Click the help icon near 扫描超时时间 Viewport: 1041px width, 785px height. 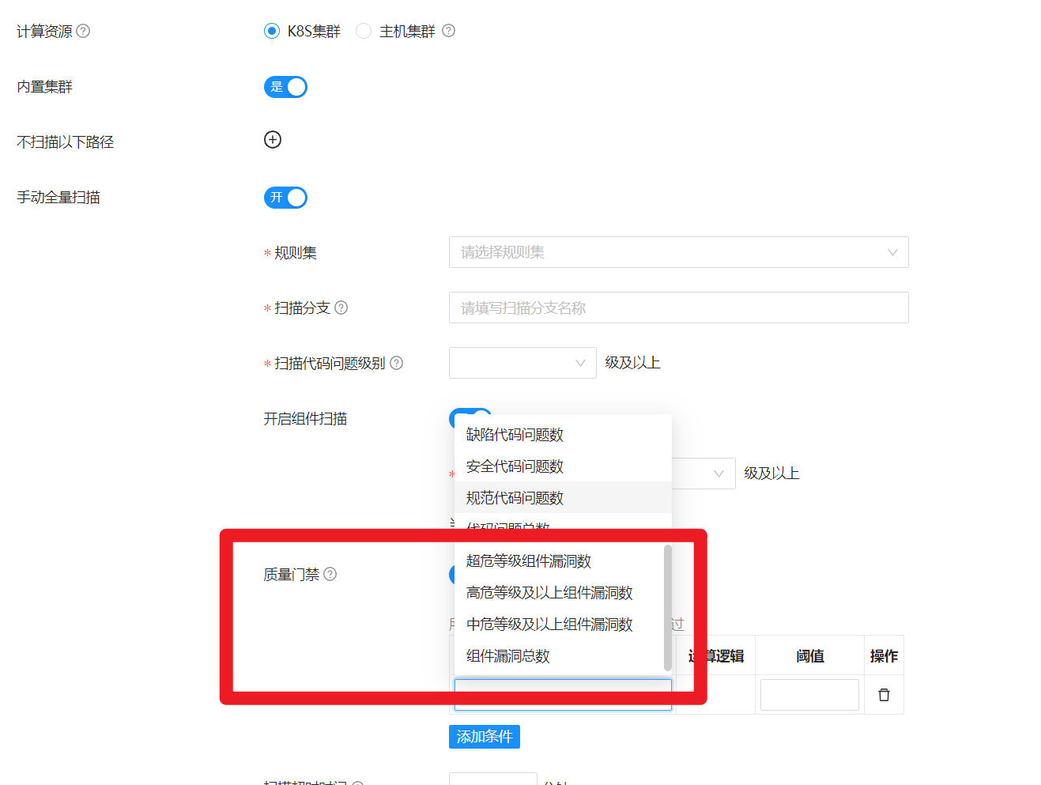[357, 783]
